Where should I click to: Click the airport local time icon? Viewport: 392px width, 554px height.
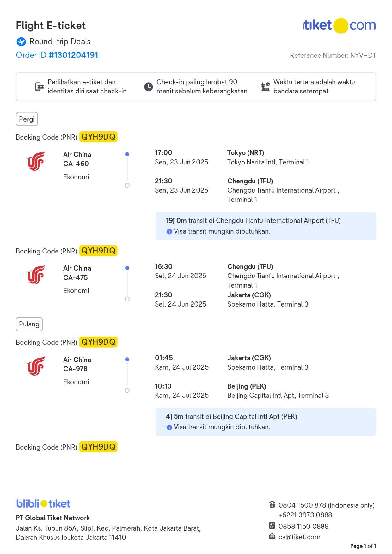click(265, 87)
